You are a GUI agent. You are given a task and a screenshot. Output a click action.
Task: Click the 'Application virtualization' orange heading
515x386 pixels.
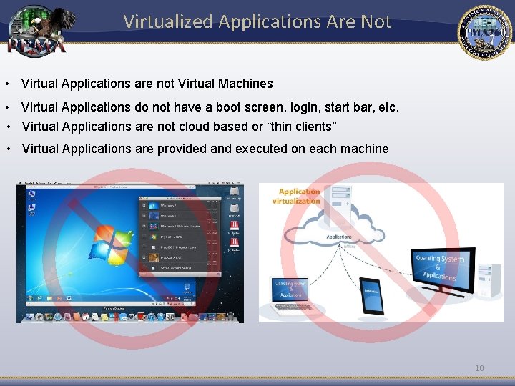[x=296, y=197]
